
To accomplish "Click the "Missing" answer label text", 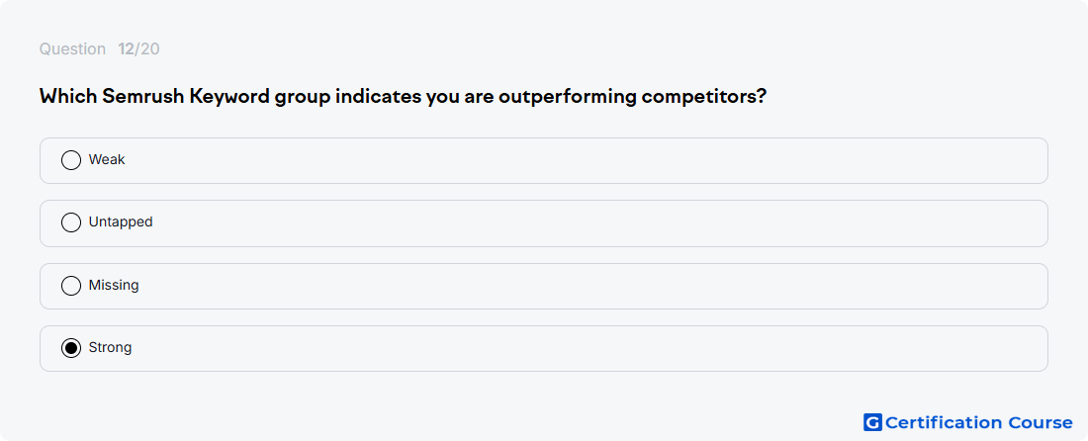I will [x=114, y=285].
